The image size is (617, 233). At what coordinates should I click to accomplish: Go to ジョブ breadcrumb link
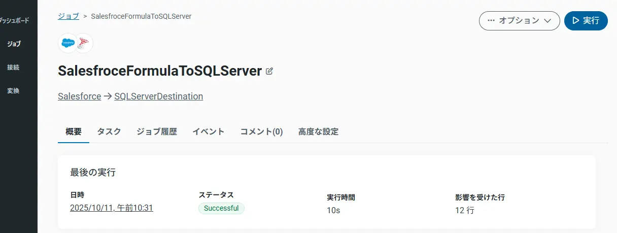68,16
